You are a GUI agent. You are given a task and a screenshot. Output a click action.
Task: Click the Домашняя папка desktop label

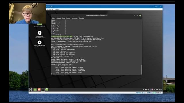click(x=40, y=27)
